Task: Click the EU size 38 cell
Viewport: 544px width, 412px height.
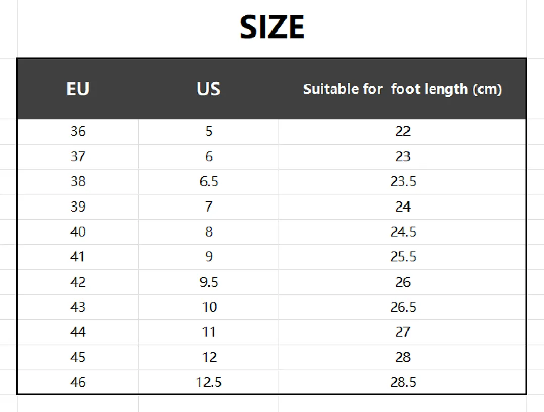Action: [x=78, y=181]
